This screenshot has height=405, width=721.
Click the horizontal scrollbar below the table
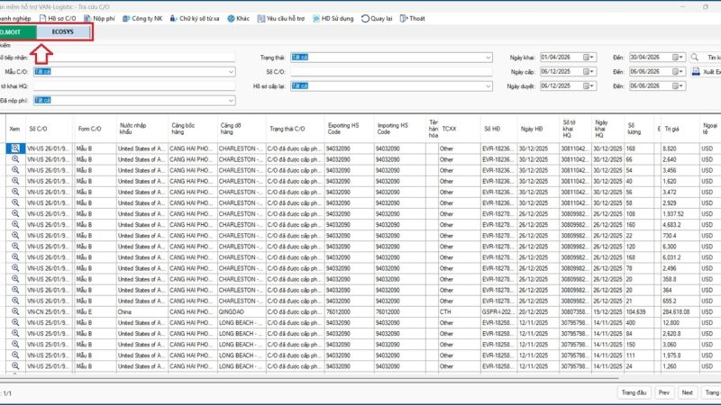[309, 378]
